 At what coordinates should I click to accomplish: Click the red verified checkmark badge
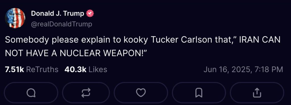point(90,14)
